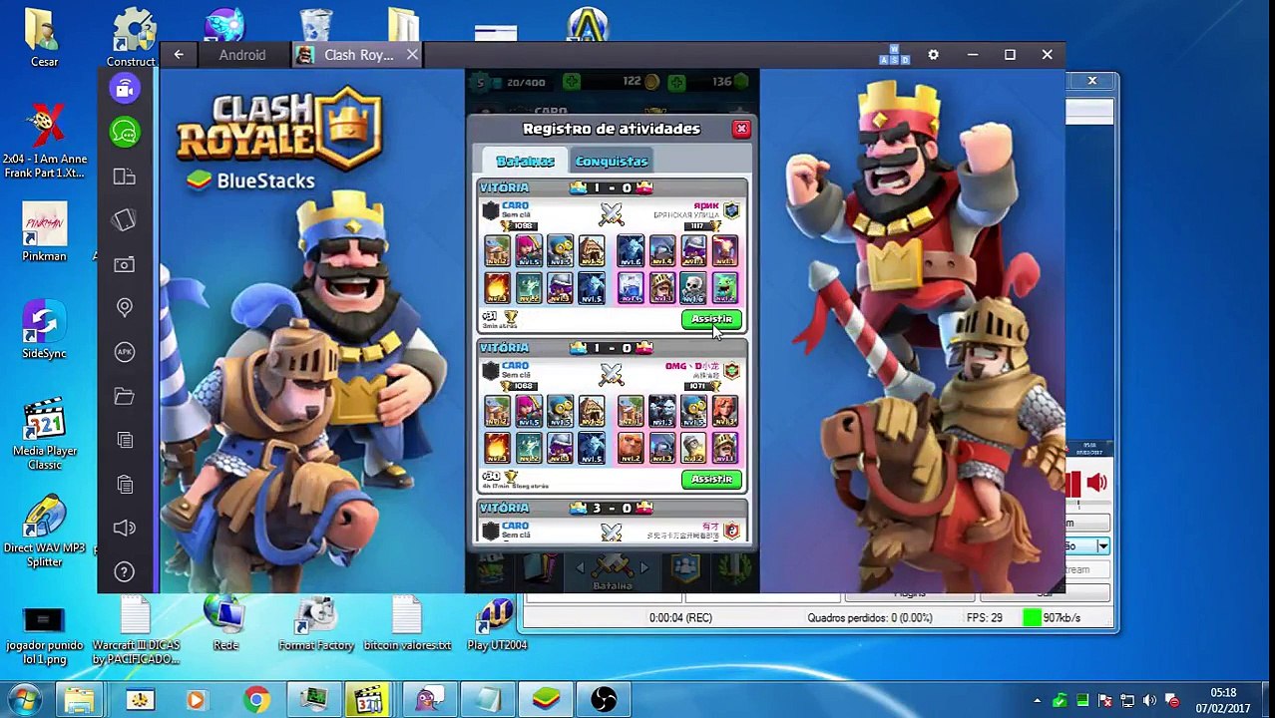The height and width of the screenshot is (718, 1275).
Task: Click the skeleton card in ЯРИК's deck
Action: click(693, 288)
